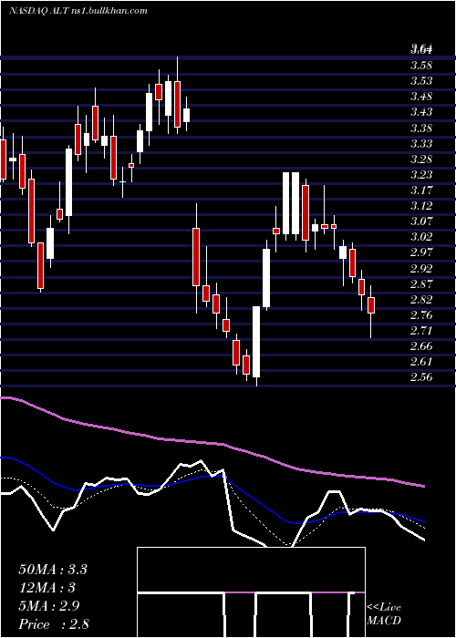The image size is (456, 638).
Task: Select the 3.07 price axis label
Action: pyautogui.click(x=421, y=221)
